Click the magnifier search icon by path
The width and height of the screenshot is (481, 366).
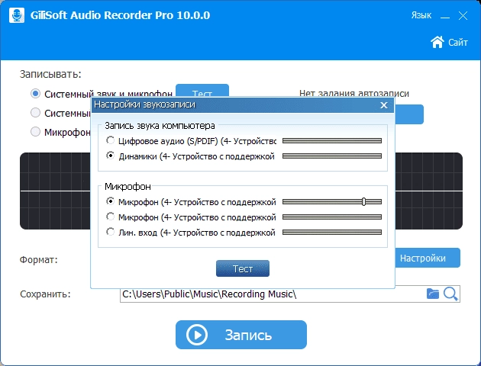(x=450, y=294)
